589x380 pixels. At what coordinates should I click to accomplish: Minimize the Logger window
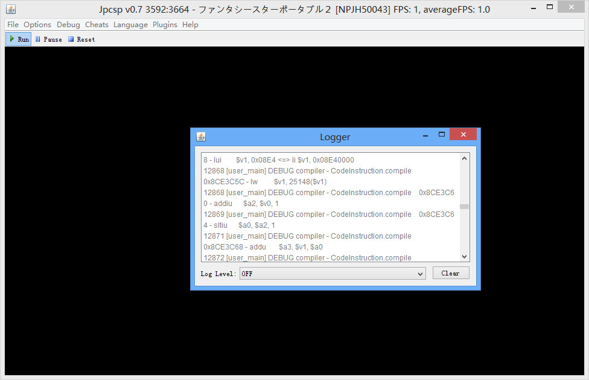(x=425, y=135)
